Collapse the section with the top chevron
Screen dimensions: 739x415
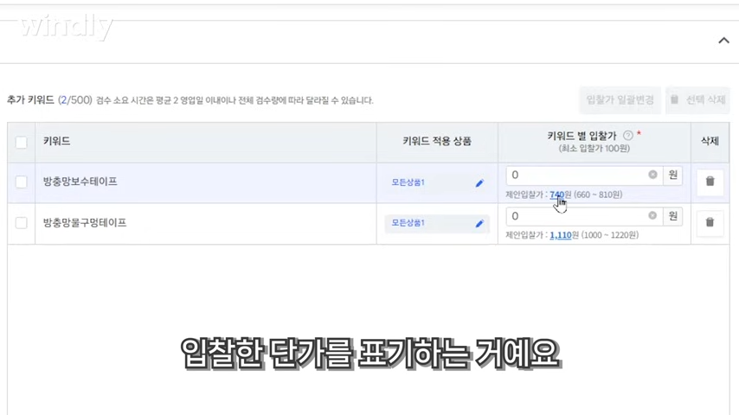click(723, 41)
